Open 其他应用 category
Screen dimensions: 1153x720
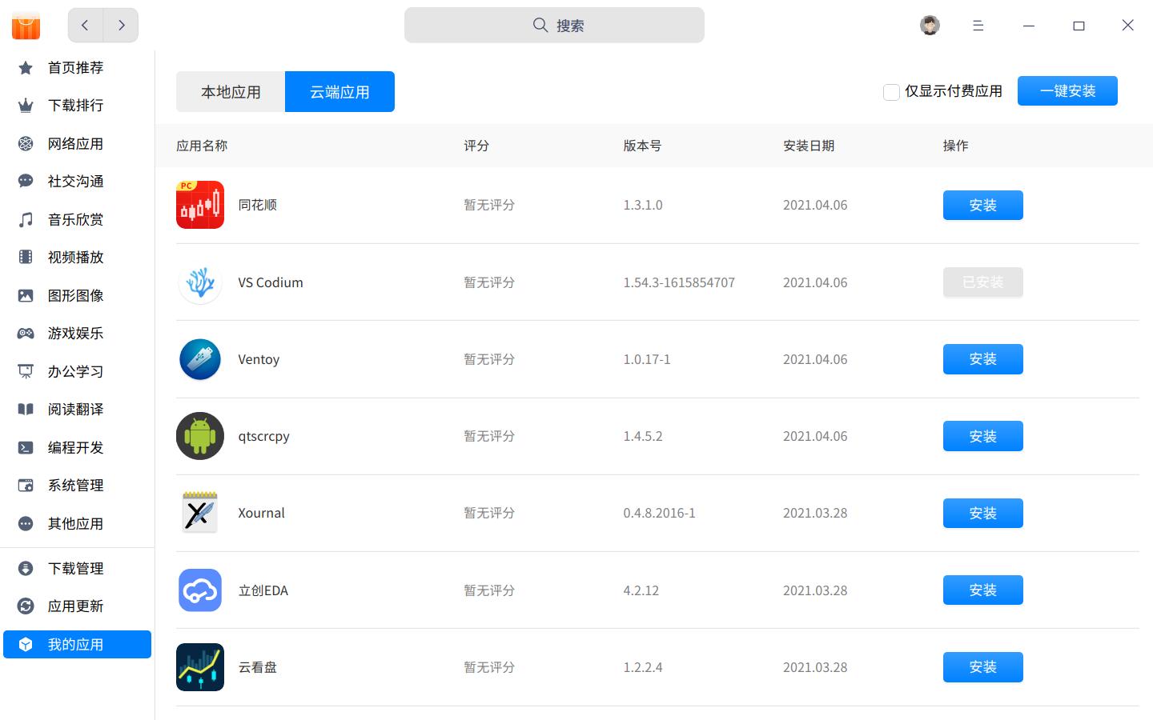pos(77,524)
